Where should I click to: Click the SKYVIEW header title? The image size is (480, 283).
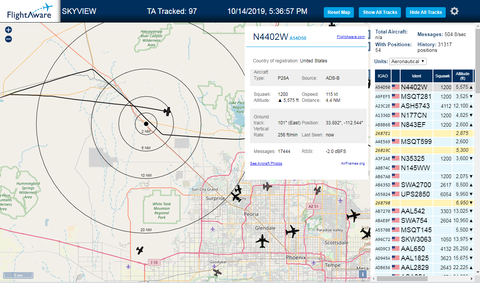(79, 11)
